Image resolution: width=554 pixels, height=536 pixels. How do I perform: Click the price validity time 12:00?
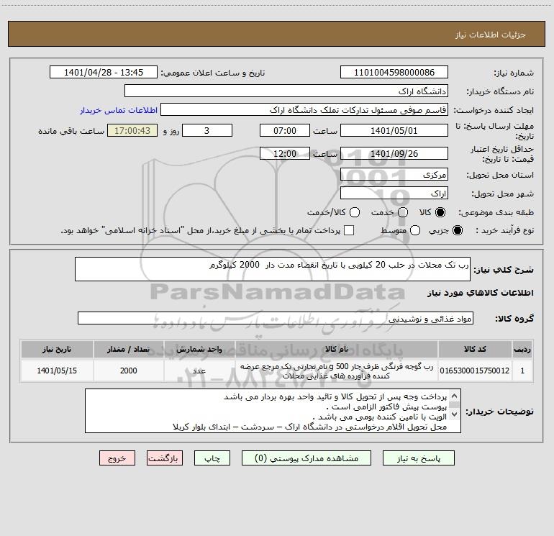tap(285, 153)
